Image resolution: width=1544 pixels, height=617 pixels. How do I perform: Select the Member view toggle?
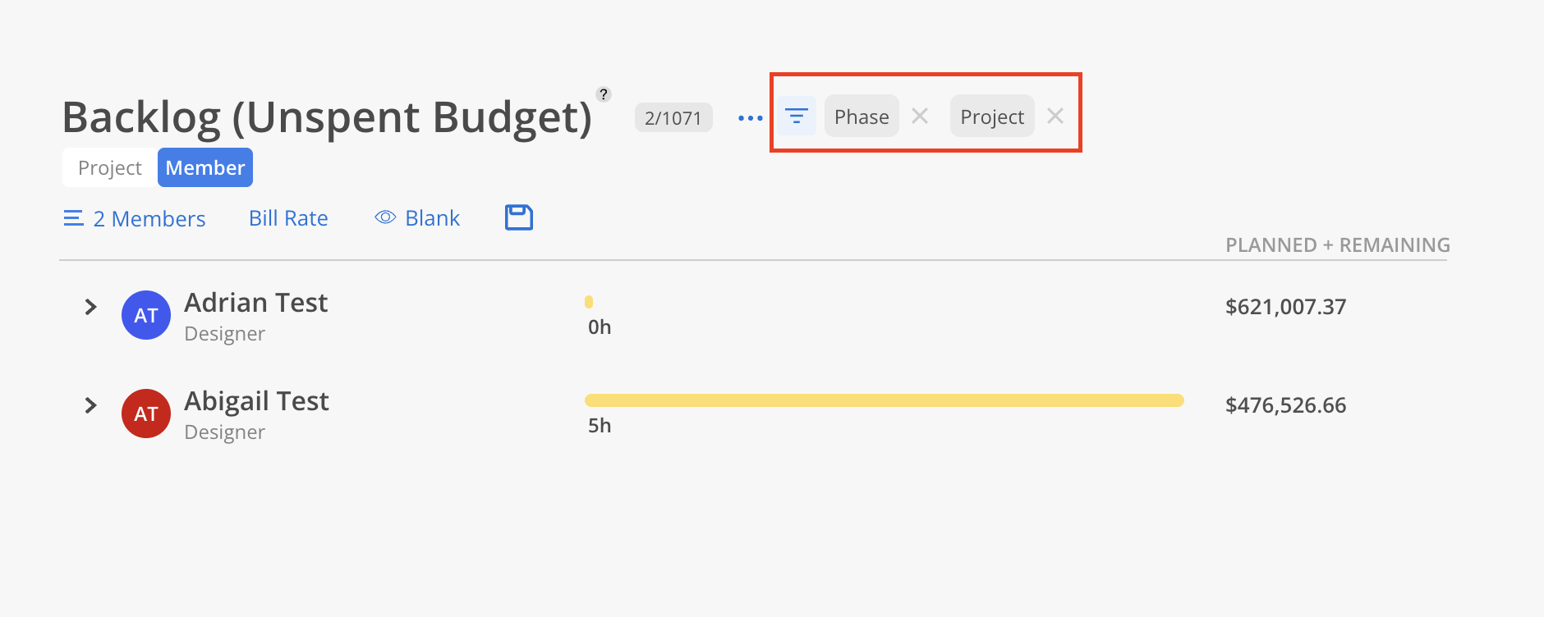[x=205, y=167]
